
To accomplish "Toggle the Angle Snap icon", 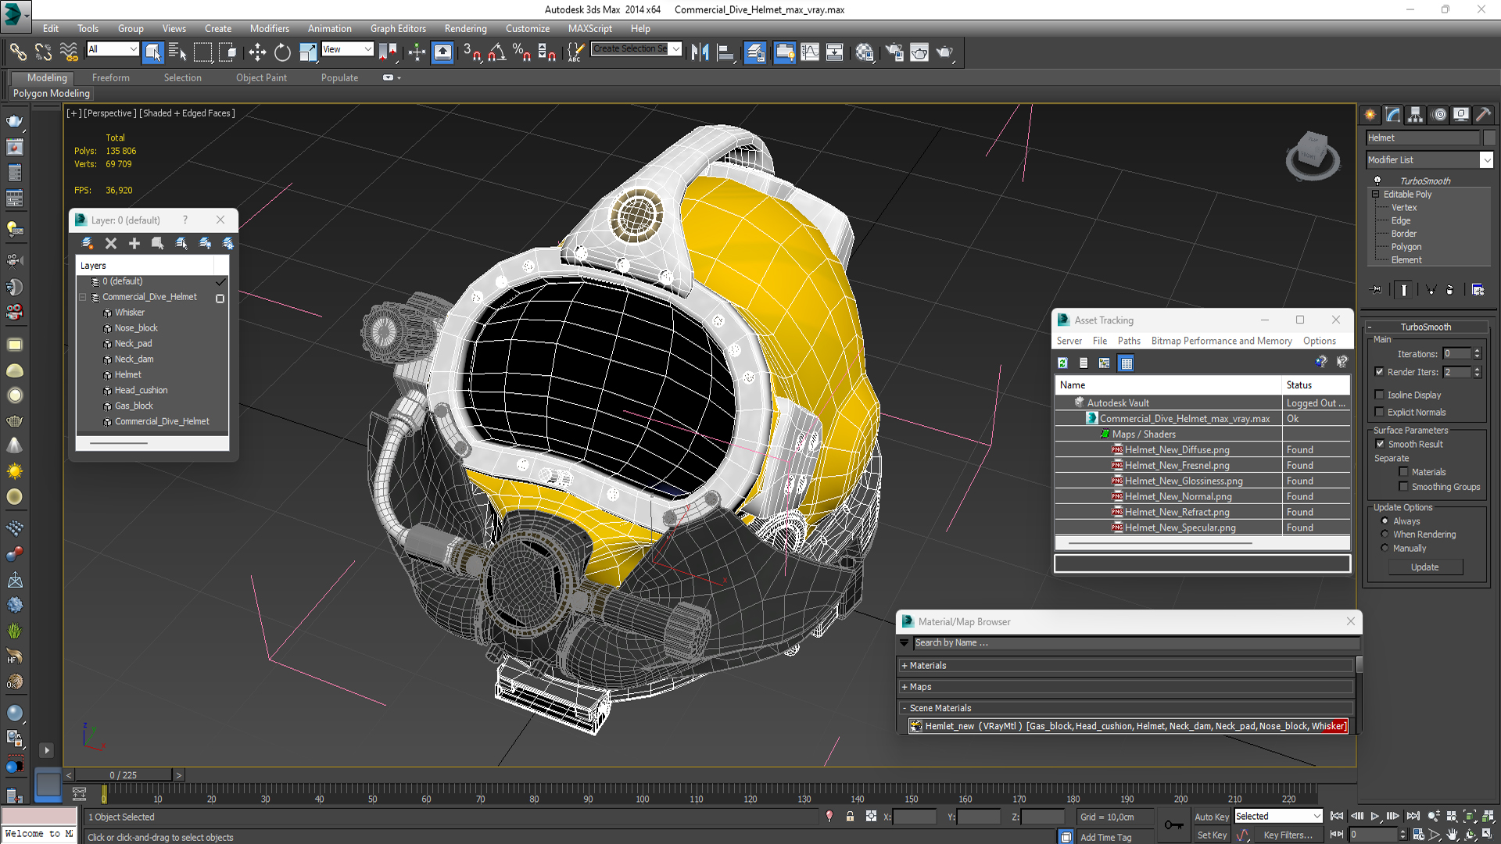I will click(x=497, y=52).
